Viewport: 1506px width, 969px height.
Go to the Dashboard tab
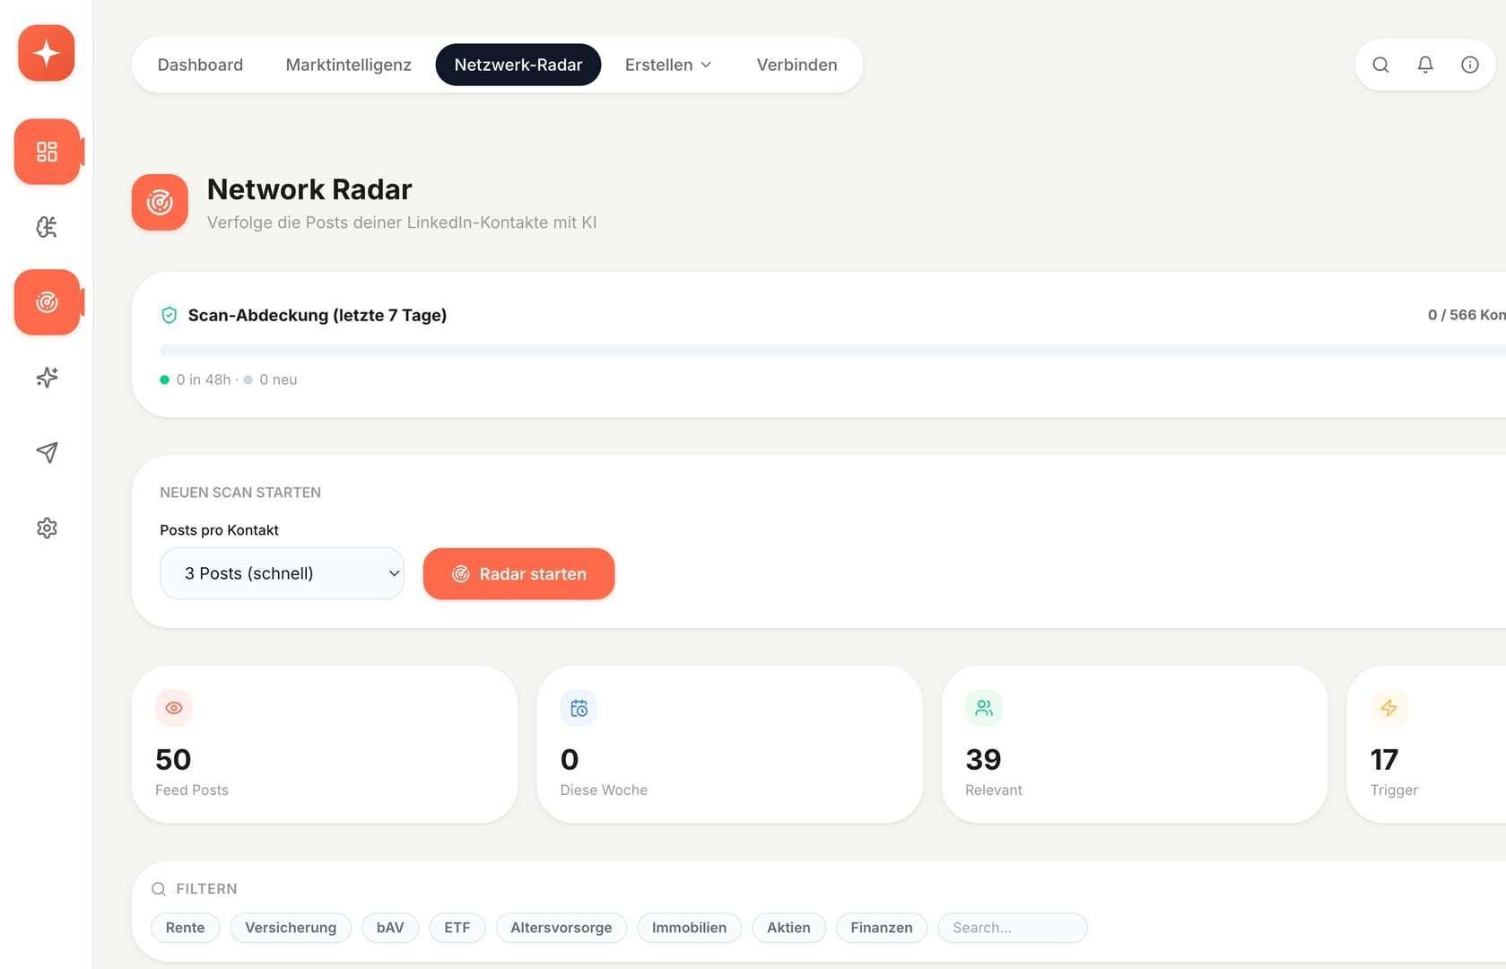[x=200, y=65]
